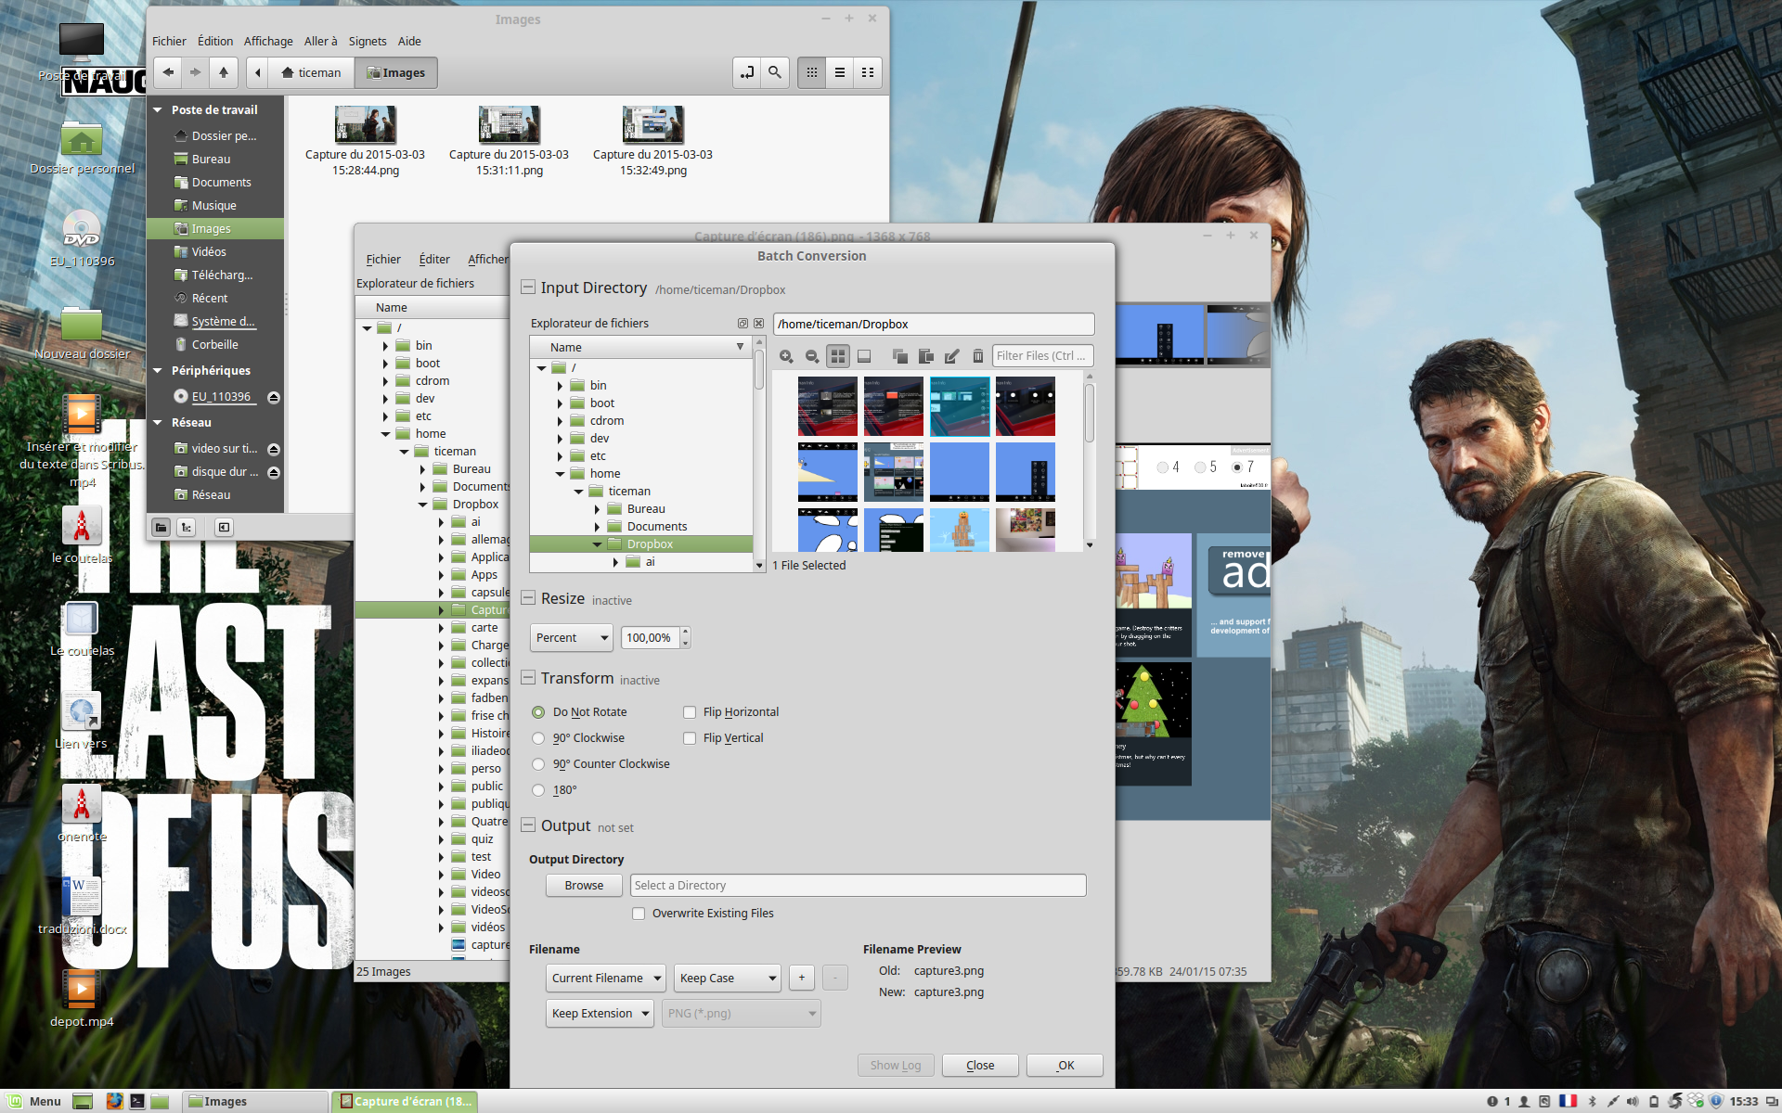Click OK in Batch Conversion dialog

[1065, 1066]
